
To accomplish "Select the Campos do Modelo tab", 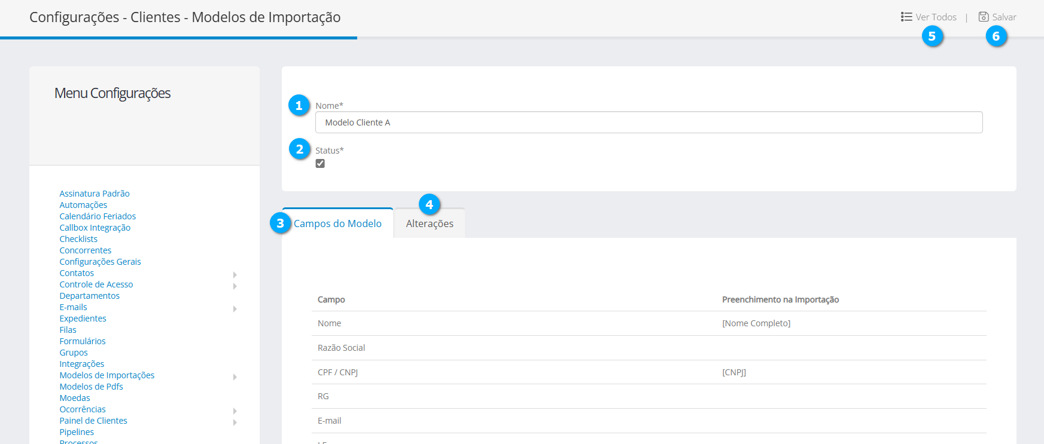I will 337,223.
